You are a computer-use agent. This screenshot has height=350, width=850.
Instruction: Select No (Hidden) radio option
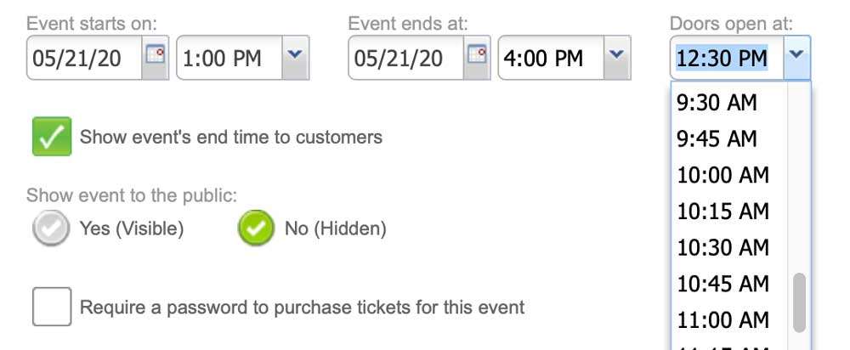(256, 229)
